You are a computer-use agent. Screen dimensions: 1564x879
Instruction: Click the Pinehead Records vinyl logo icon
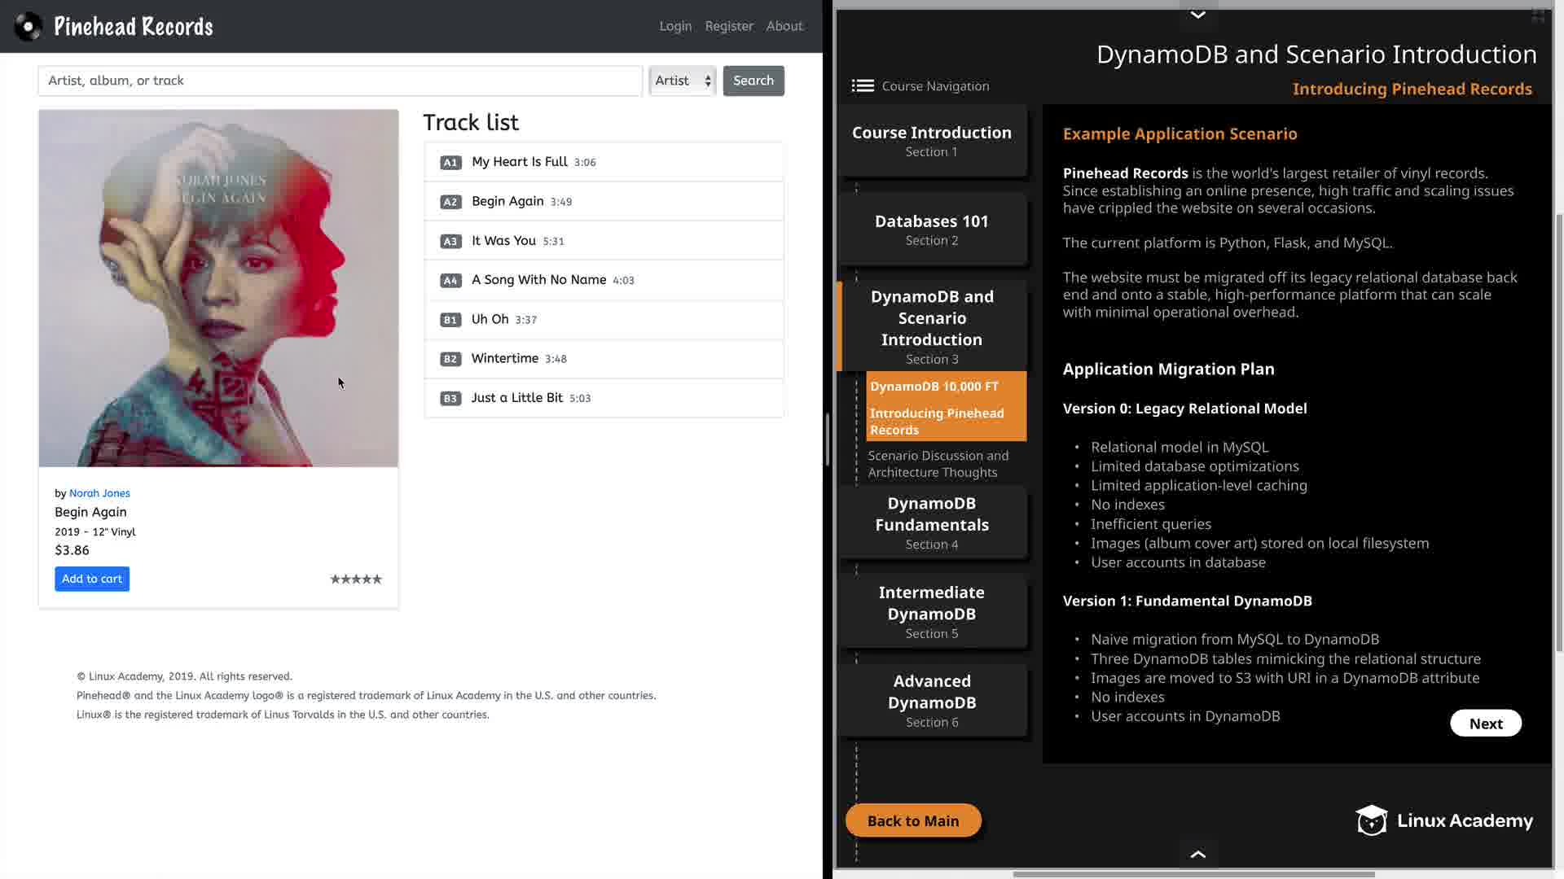[x=29, y=26]
